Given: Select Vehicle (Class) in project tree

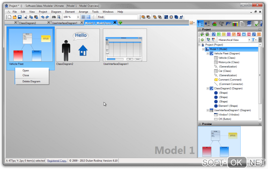Looking at the screenshot, I should [227, 58].
